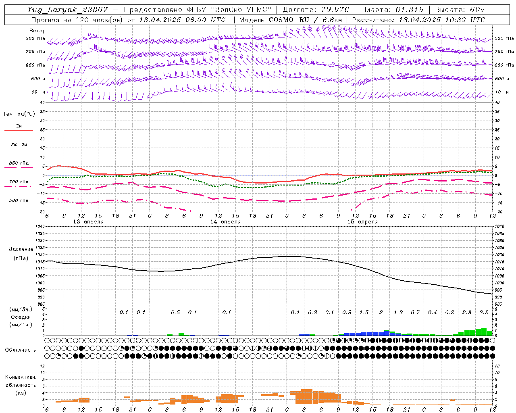Click the precipitation value 0.3
This screenshot has height=413, width=516.
point(312,313)
